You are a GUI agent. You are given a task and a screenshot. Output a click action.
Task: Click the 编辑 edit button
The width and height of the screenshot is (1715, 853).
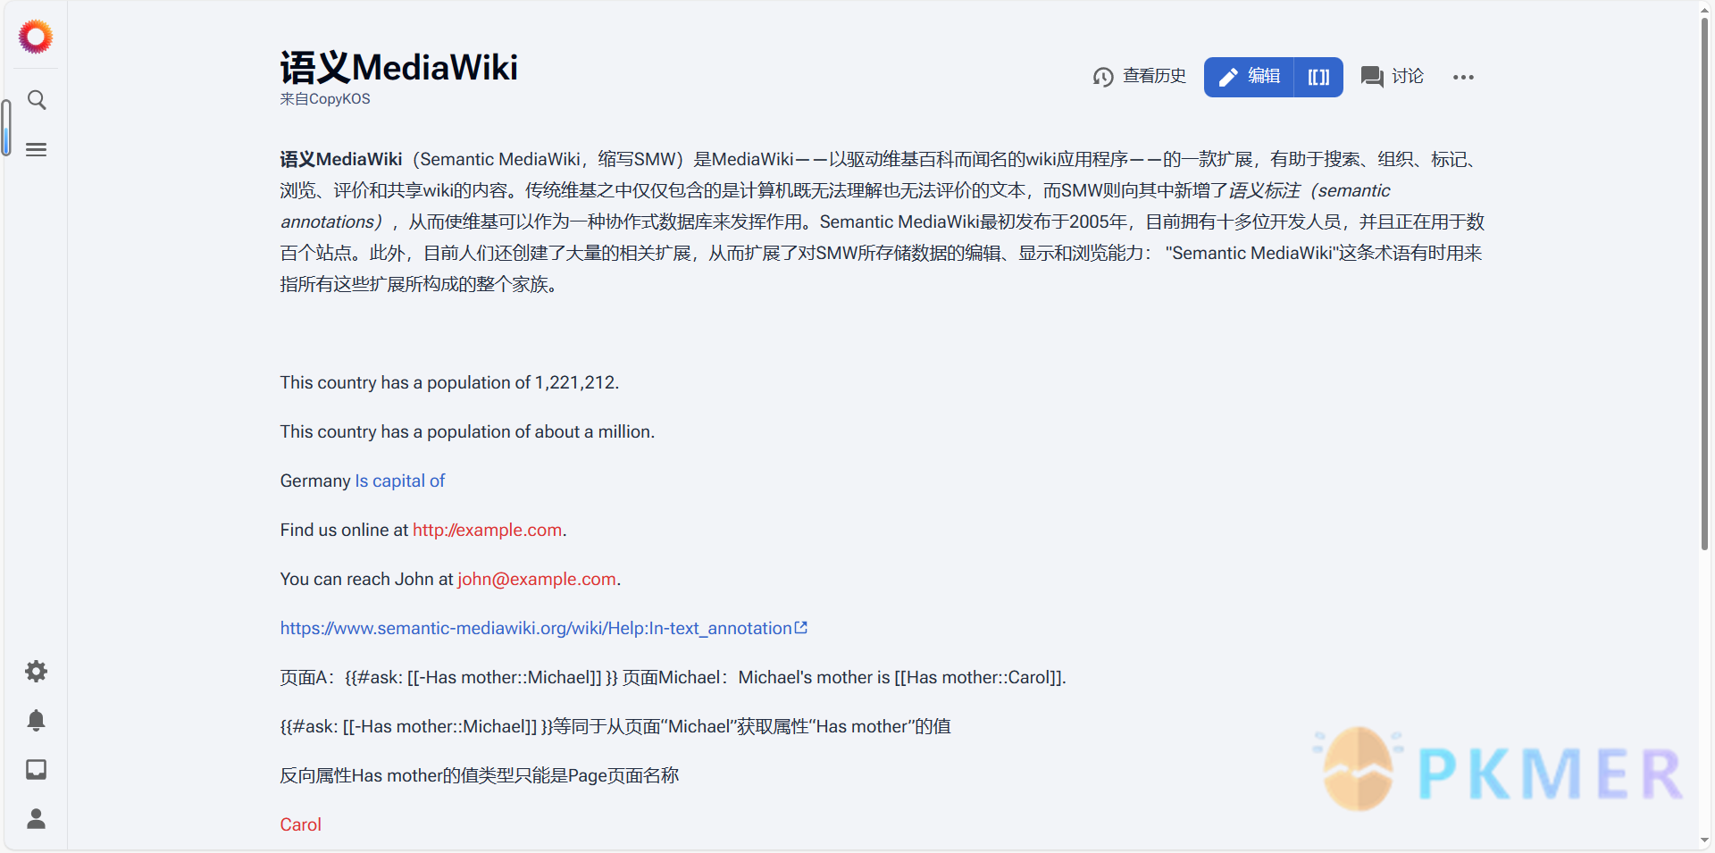[1250, 77]
